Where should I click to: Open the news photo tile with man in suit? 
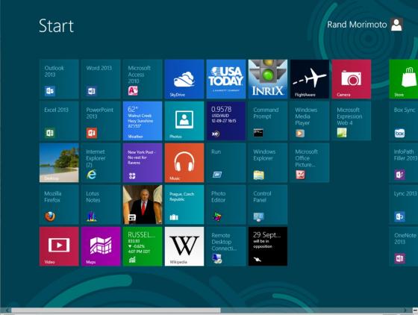(143, 205)
